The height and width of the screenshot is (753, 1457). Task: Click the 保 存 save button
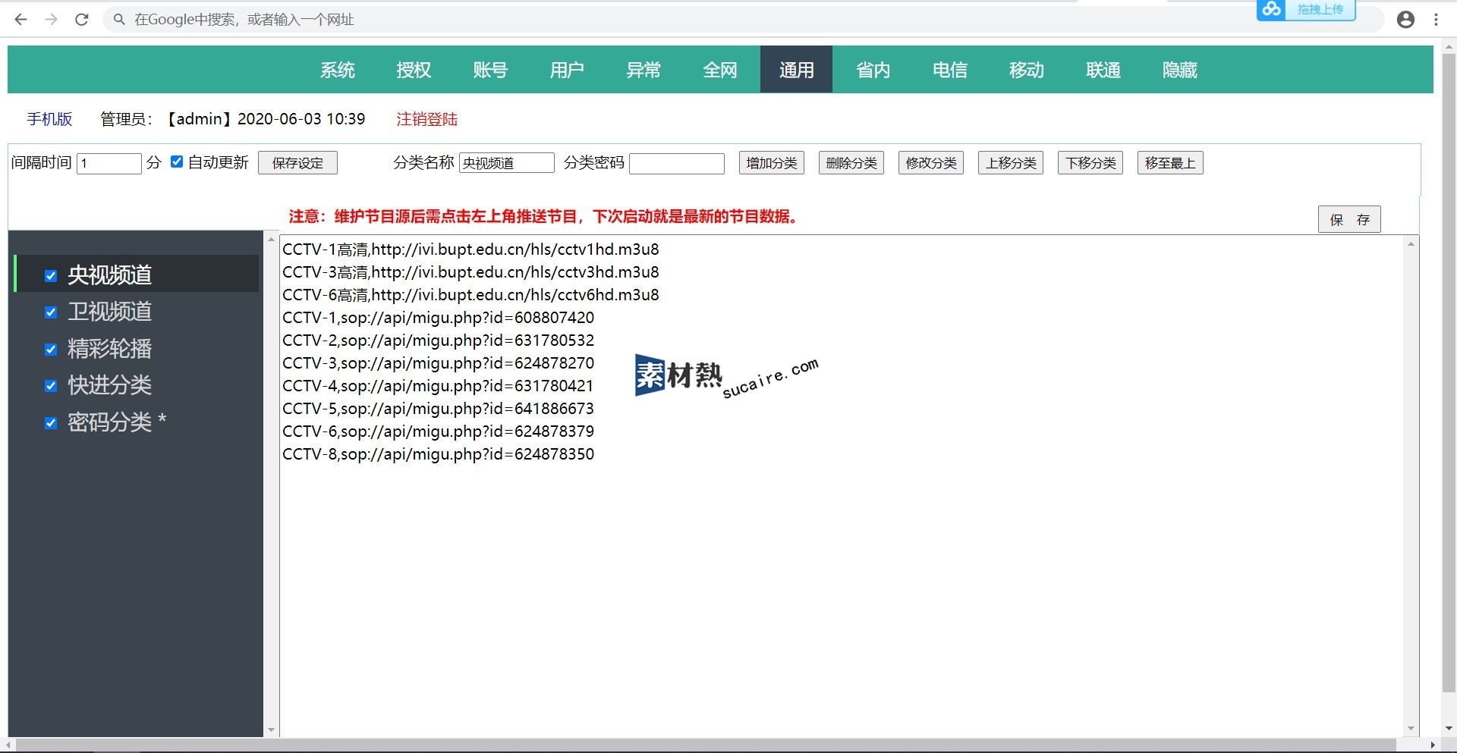pos(1349,219)
